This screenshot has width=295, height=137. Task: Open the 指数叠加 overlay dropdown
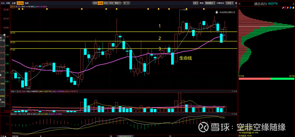210,3
